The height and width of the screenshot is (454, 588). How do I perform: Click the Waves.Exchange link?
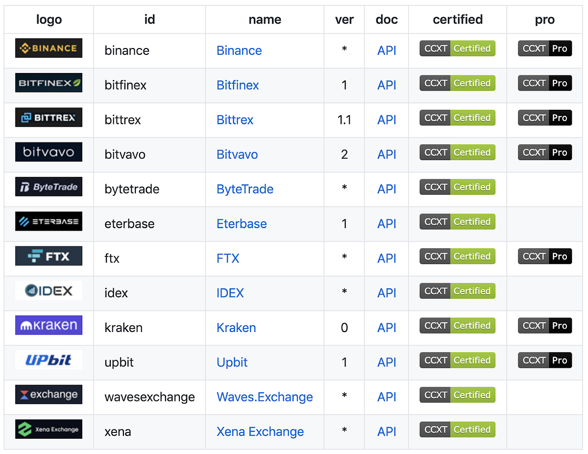[265, 397]
